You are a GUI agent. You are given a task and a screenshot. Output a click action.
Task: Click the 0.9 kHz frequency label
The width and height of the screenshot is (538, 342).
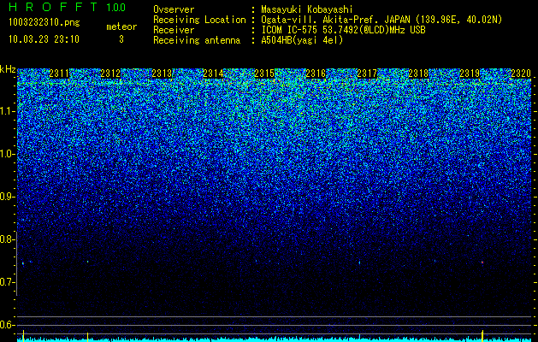[8, 197]
